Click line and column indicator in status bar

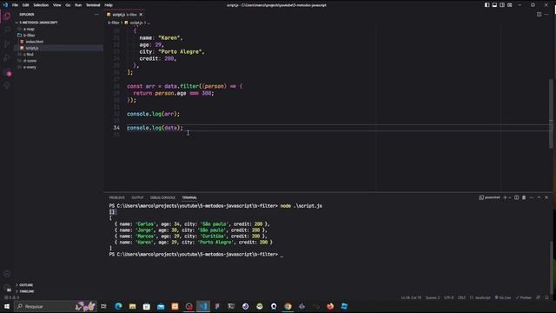[x=411, y=297]
